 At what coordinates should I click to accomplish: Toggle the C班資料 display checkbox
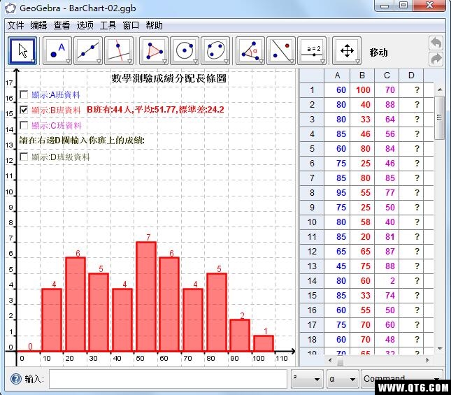click(x=24, y=125)
